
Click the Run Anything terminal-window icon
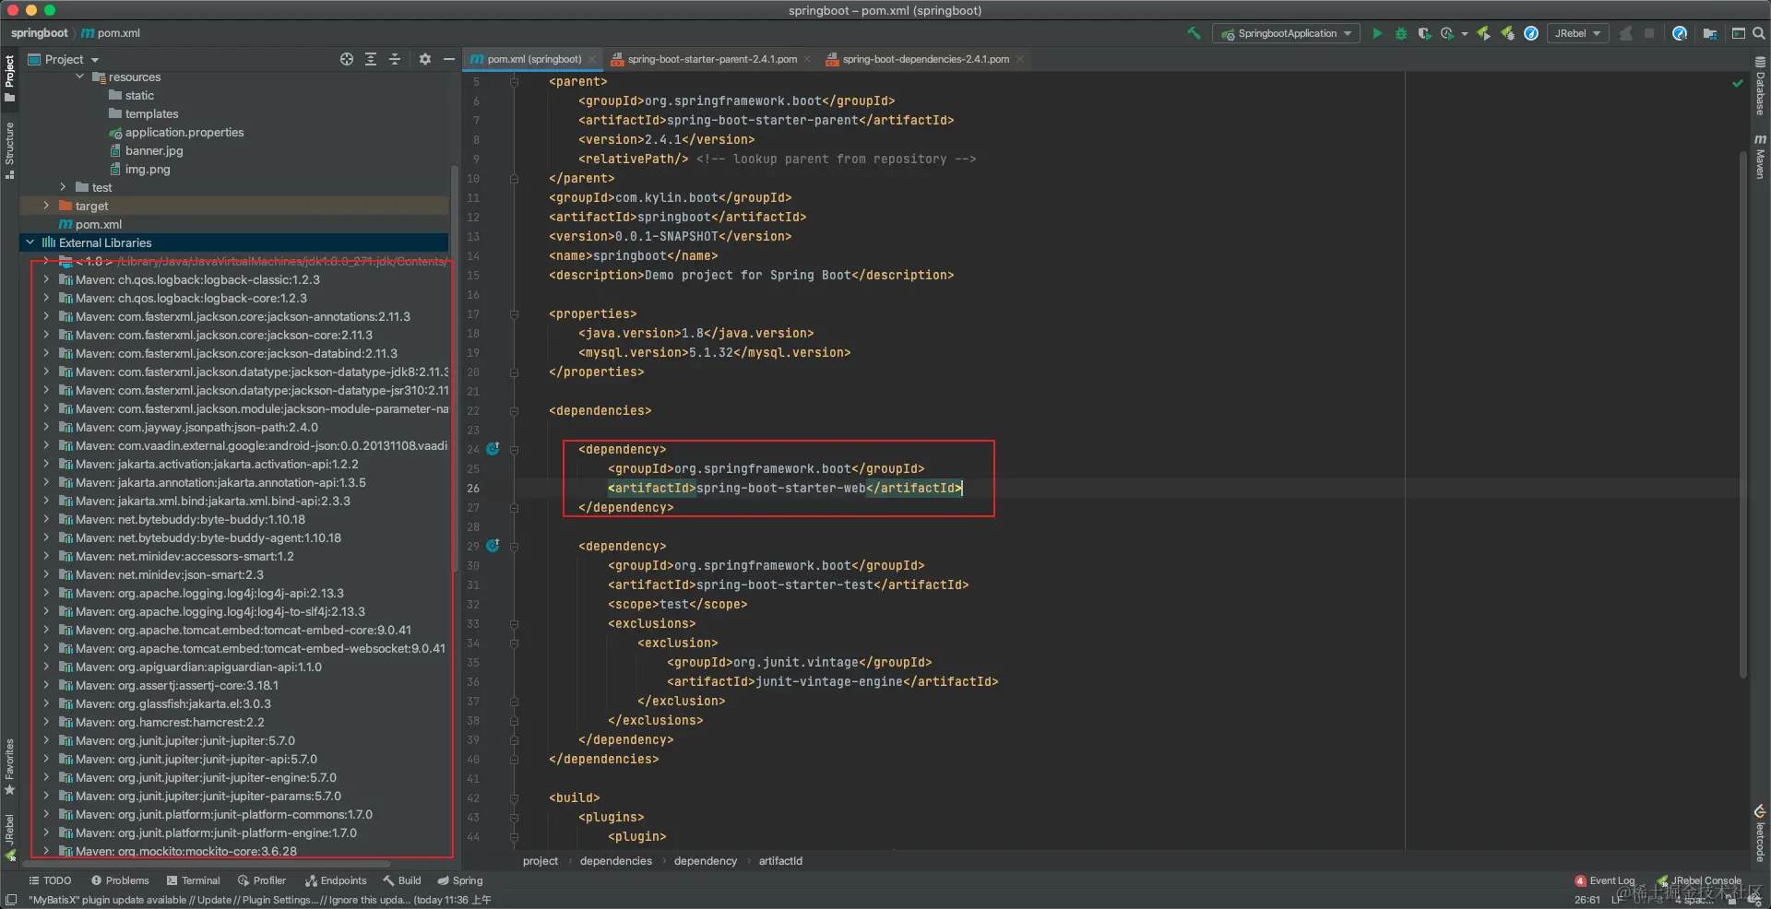pos(1738,33)
